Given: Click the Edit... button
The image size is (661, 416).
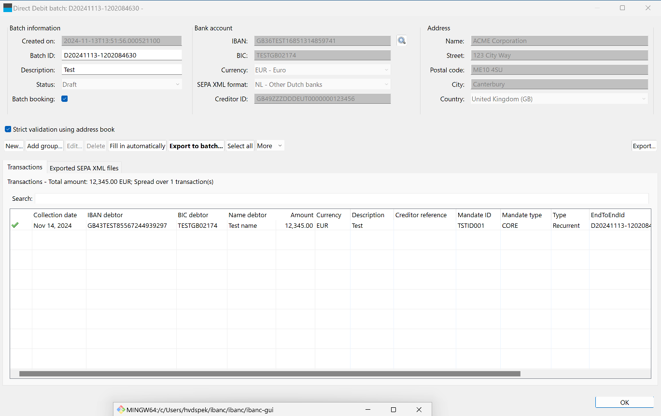Looking at the screenshot, I should point(74,146).
